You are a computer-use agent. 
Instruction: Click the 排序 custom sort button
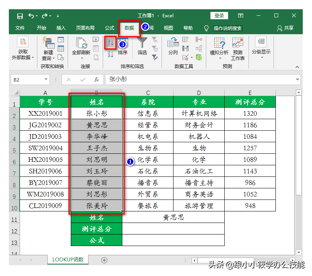(123, 47)
